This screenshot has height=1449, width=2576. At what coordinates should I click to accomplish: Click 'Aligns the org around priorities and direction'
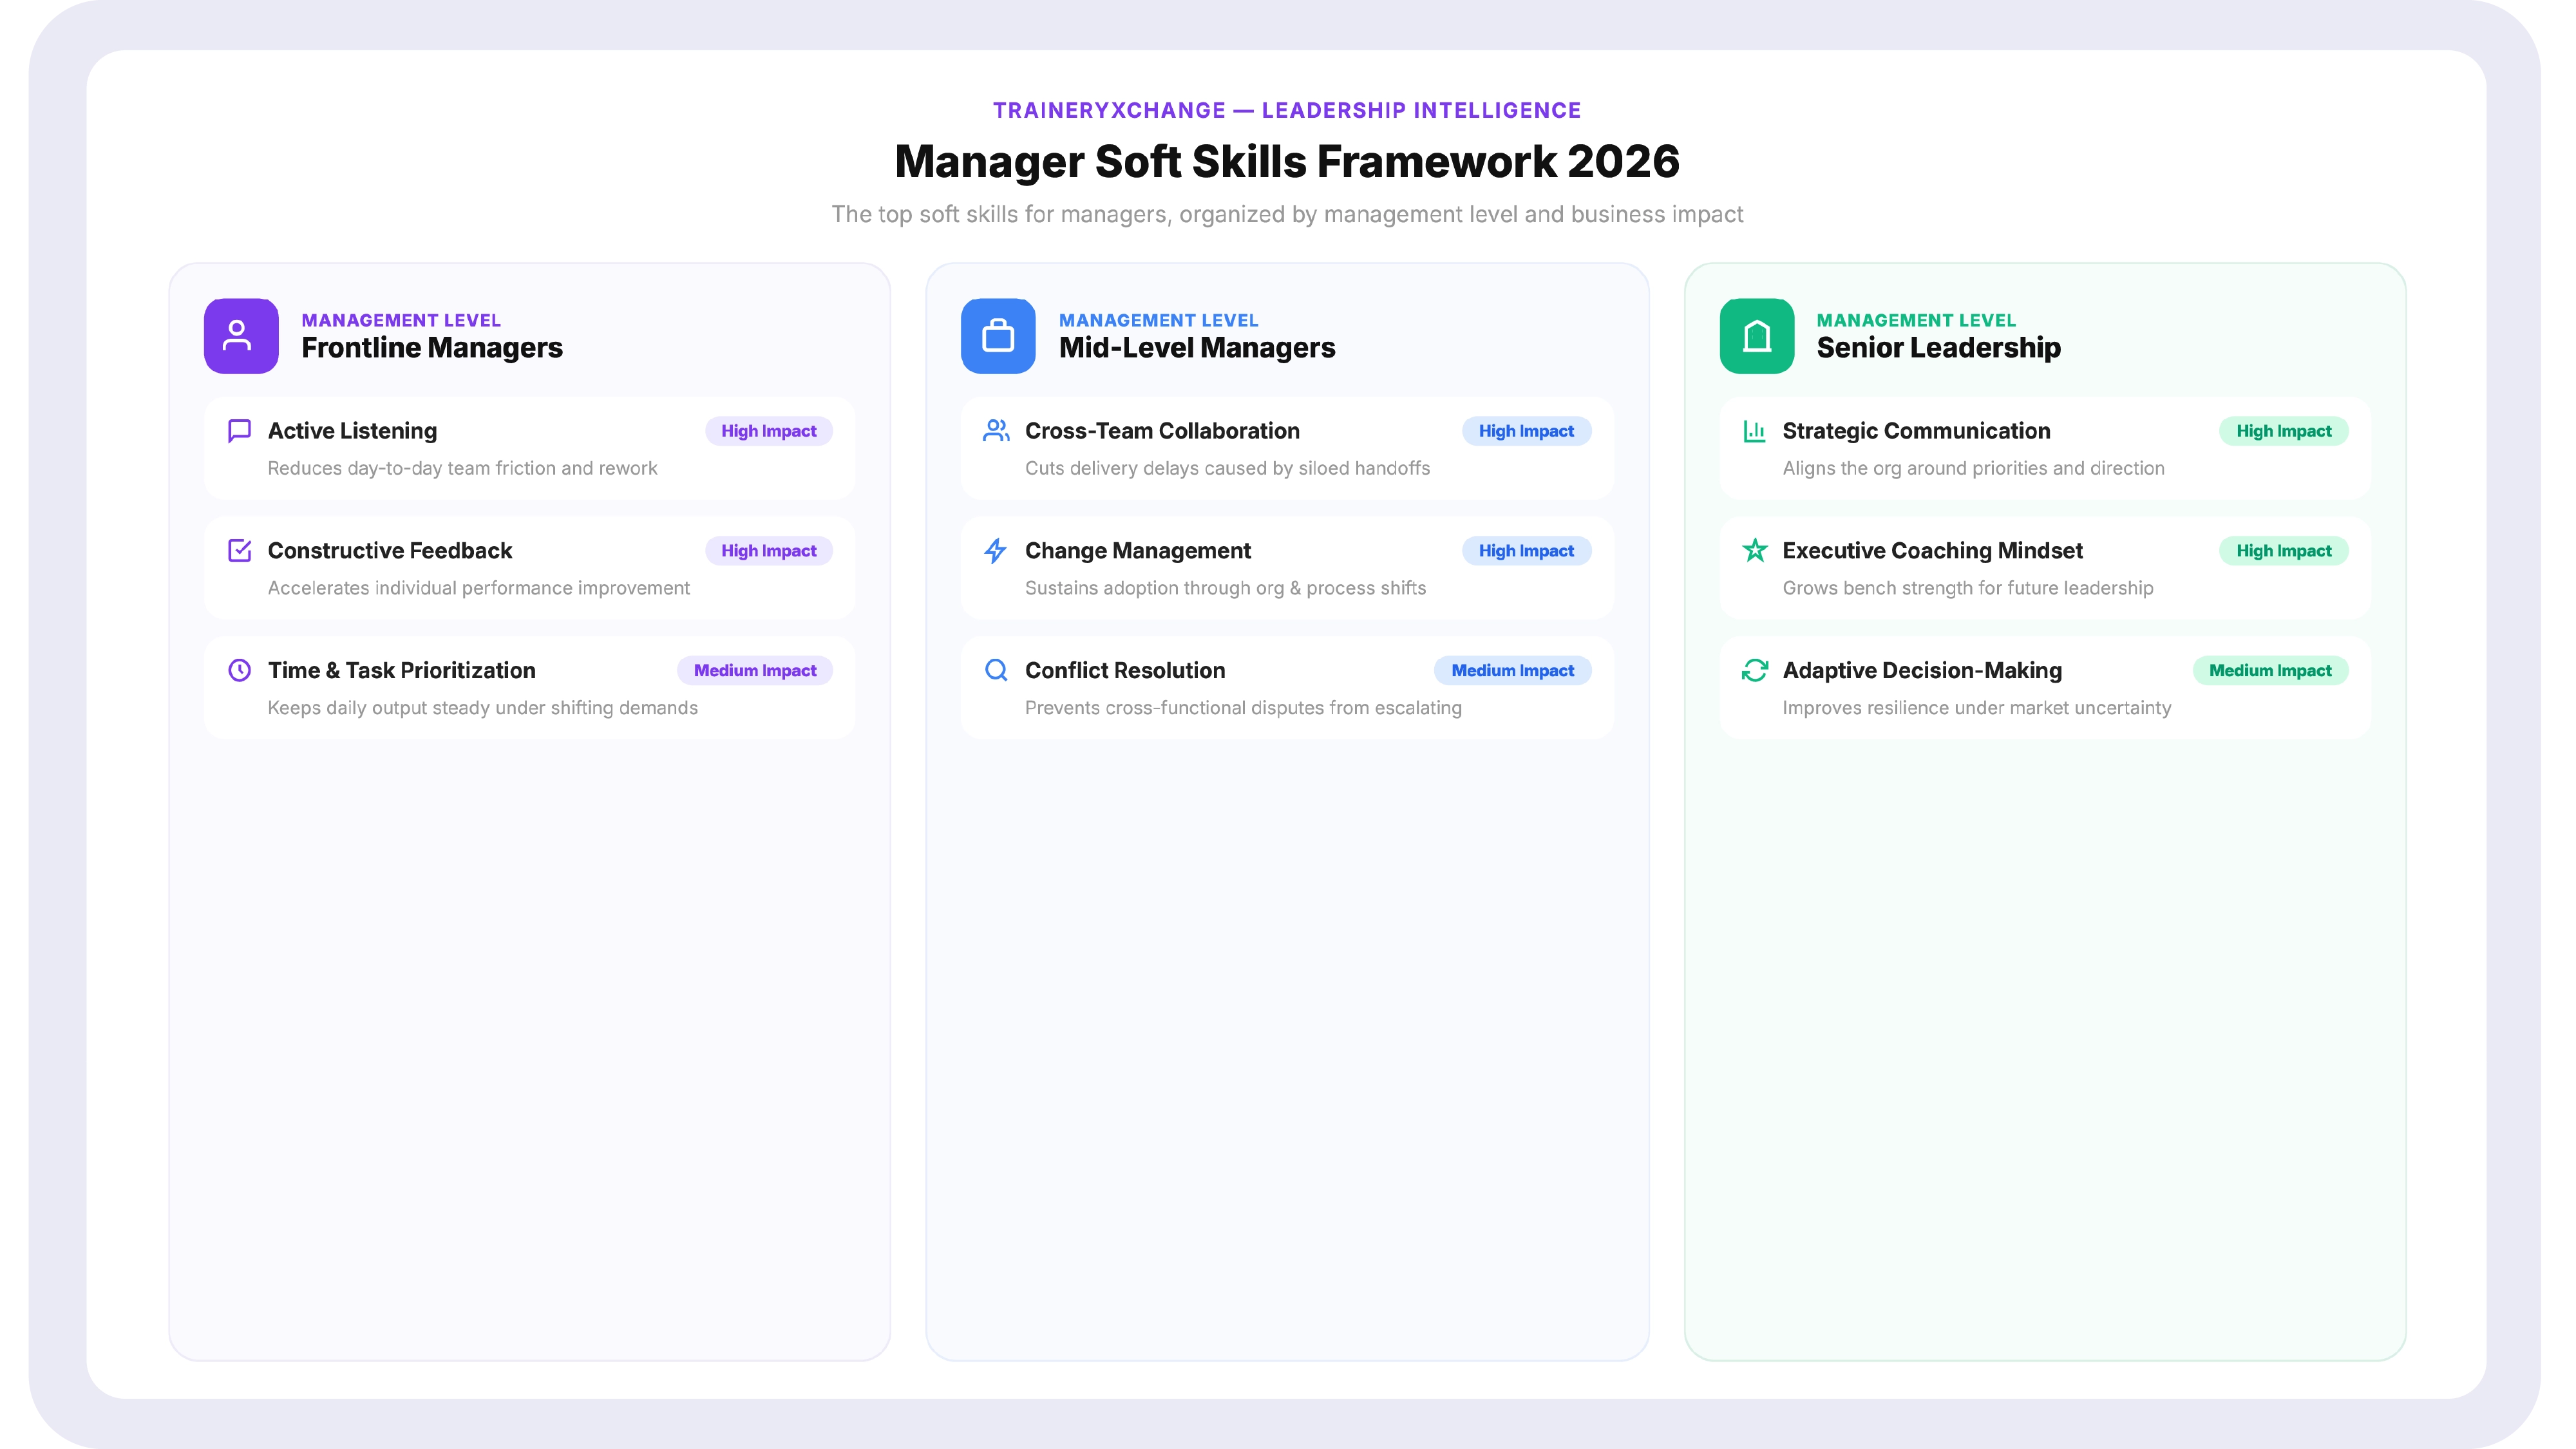pyautogui.click(x=1973, y=468)
